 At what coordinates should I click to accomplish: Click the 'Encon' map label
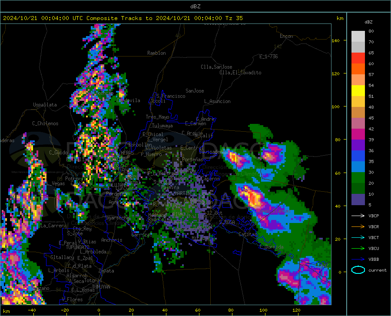(286, 36)
